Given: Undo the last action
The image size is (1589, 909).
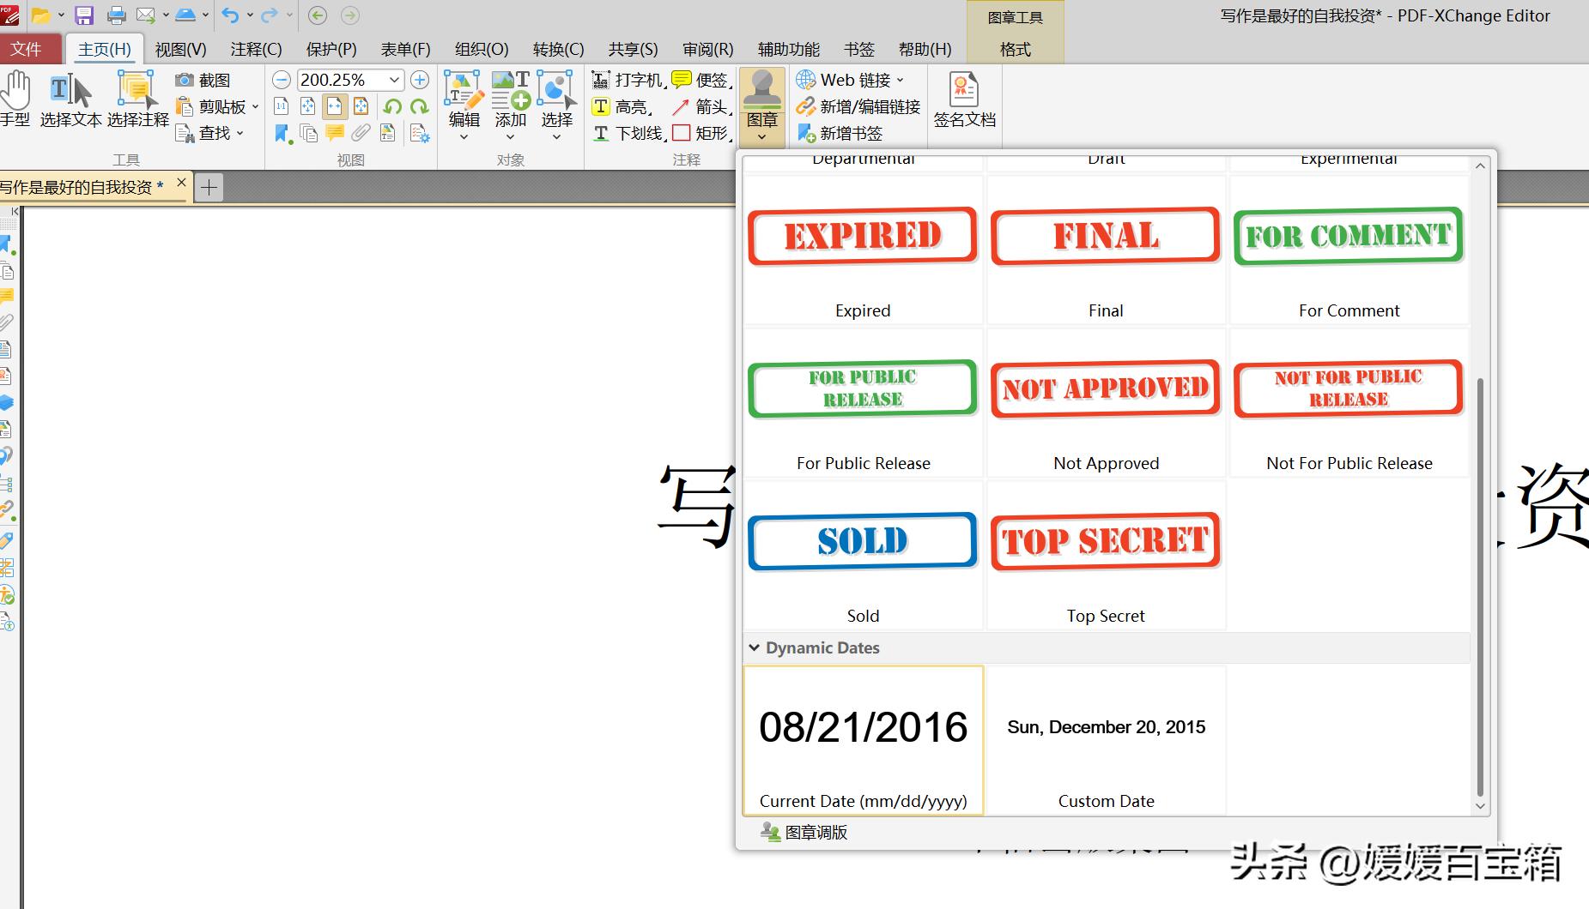Looking at the screenshot, I should pyautogui.click(x=229, y=15).
